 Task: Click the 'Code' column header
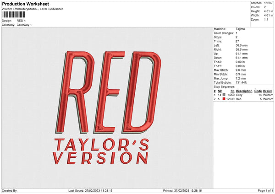point(258,91)
